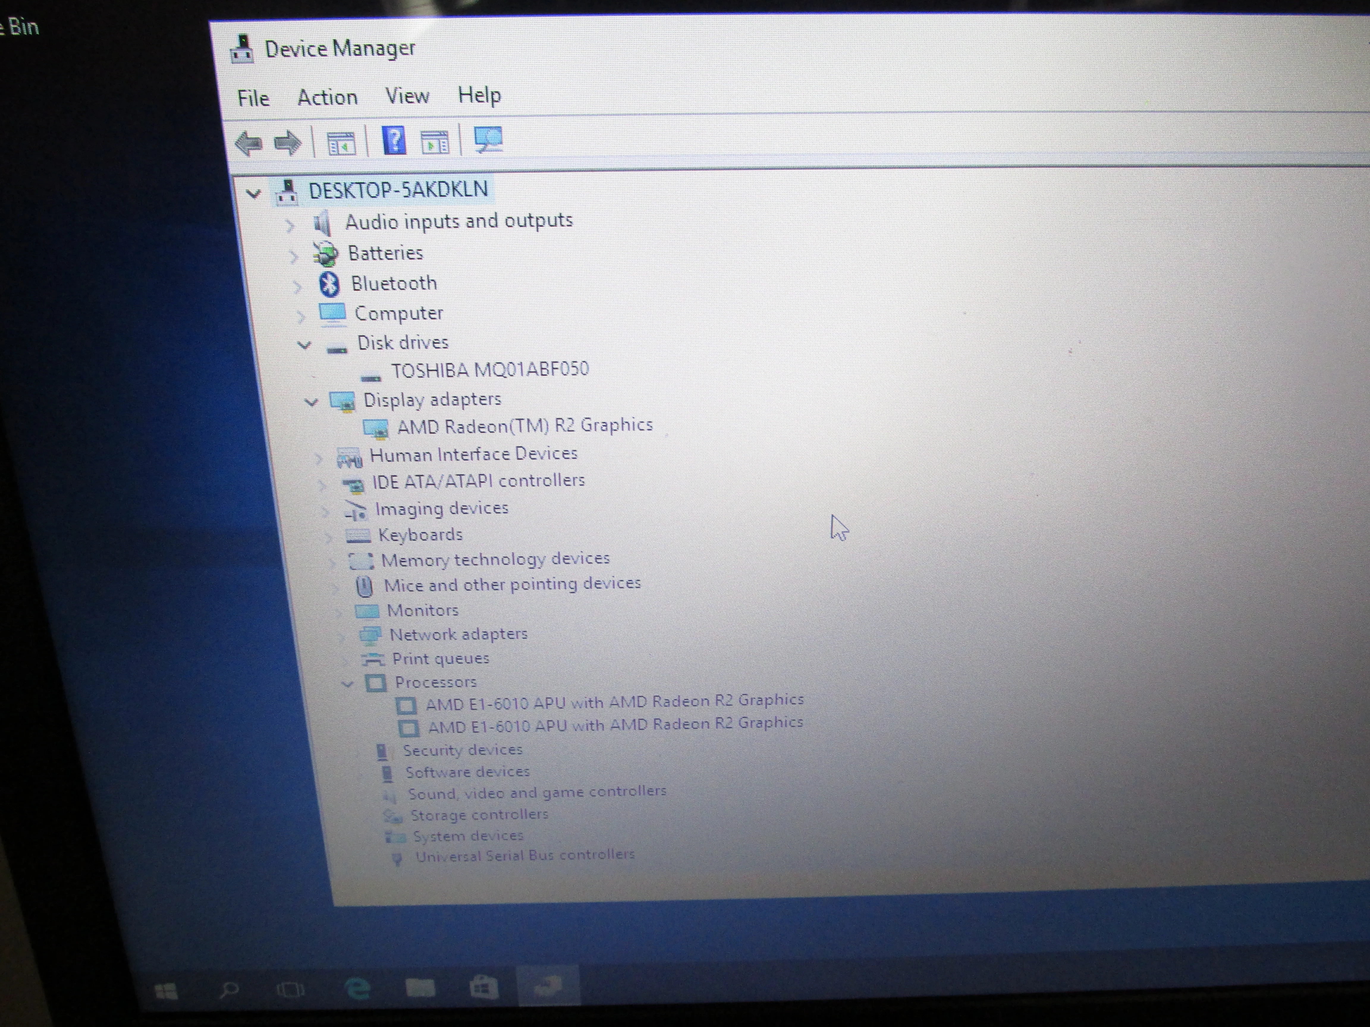Launch Microsoft Edge from taskbar
Screen dimensions: 1370x1027
(x=357, y=989)
